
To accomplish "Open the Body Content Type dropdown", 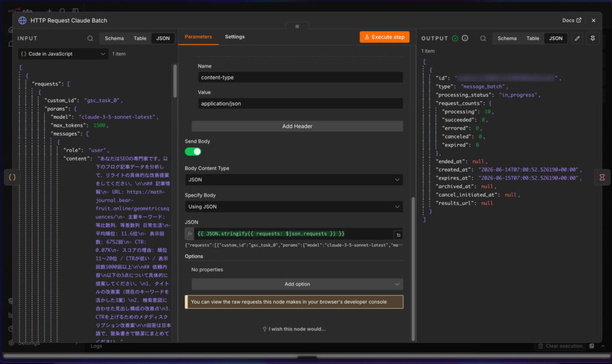I will (293, 179).
